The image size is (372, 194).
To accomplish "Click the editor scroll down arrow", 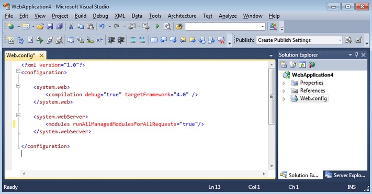I will pos(272,166).
